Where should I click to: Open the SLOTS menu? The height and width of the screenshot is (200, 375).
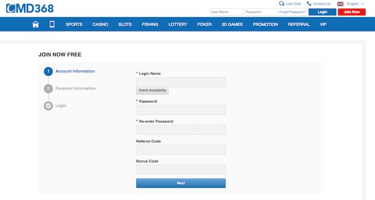pos(125,24)
